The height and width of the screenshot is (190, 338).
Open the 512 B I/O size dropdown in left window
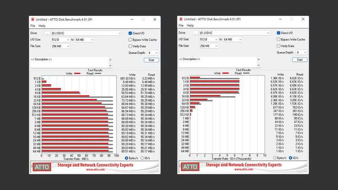60,40
